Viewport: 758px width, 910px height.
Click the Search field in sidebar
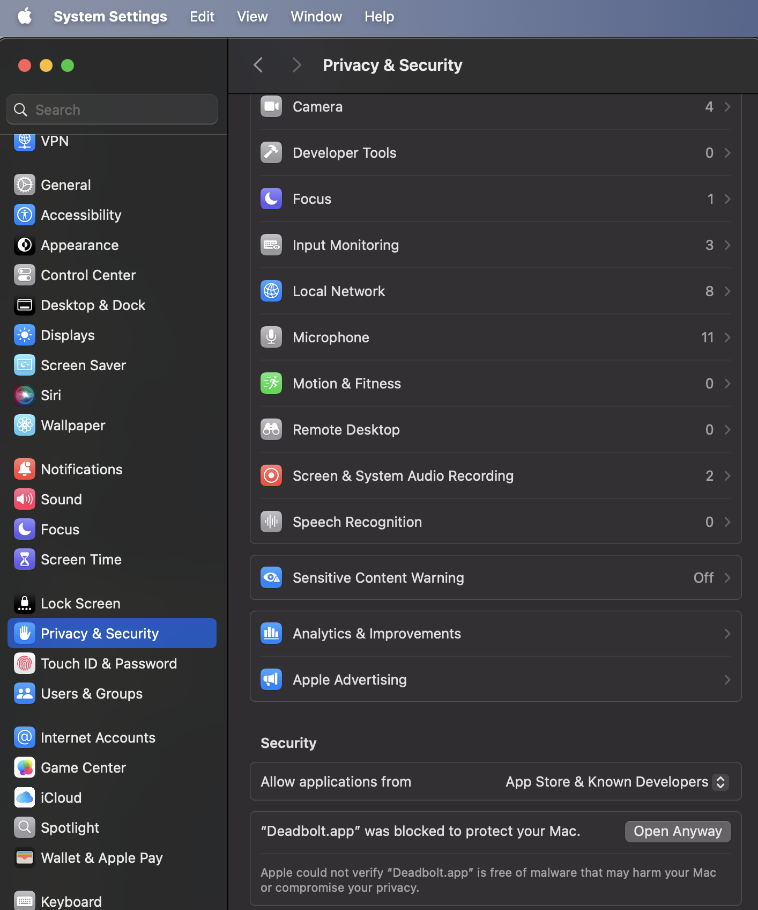tap(112, 109)
